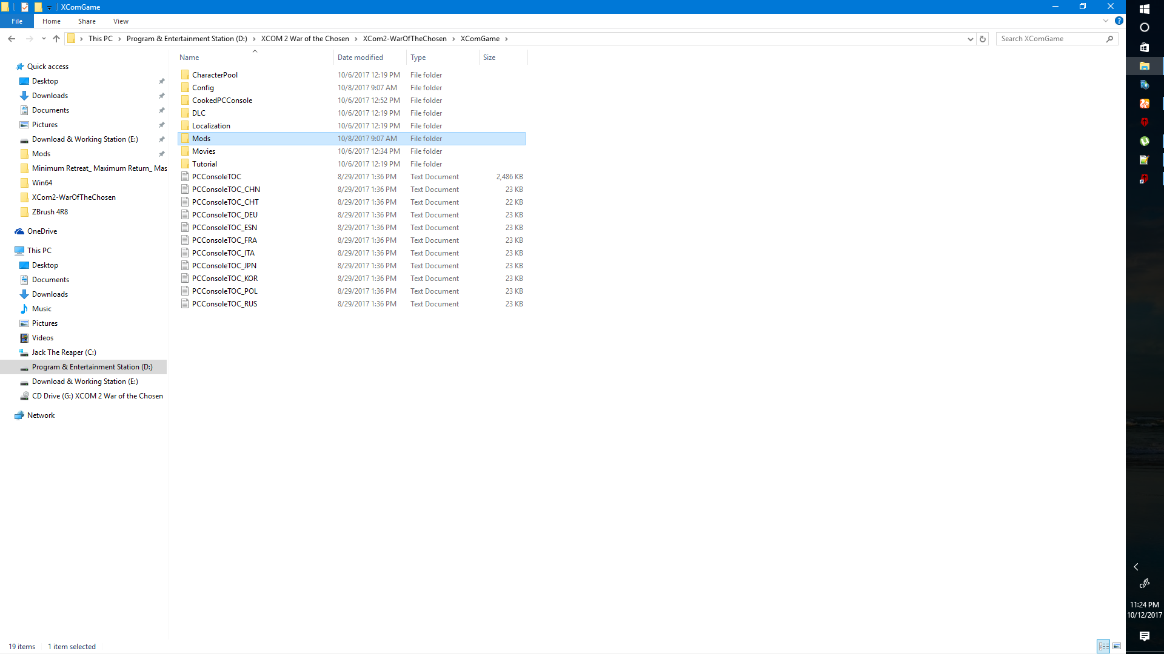Open the Home ribbon tab

(52, 21)
